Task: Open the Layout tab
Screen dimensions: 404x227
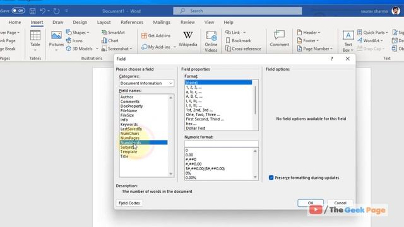Action: coord(104,23)
